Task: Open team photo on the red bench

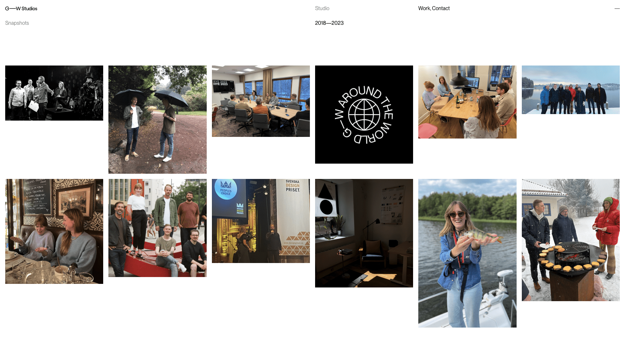Action: point(157,228)
